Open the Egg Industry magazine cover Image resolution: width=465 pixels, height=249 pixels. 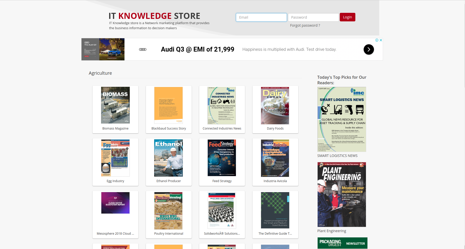[x=115, y=158]
